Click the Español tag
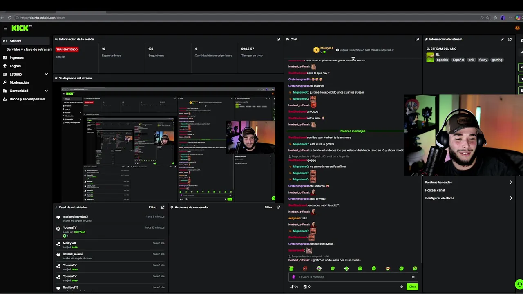 pyautogui.click(x=458, y=60)
